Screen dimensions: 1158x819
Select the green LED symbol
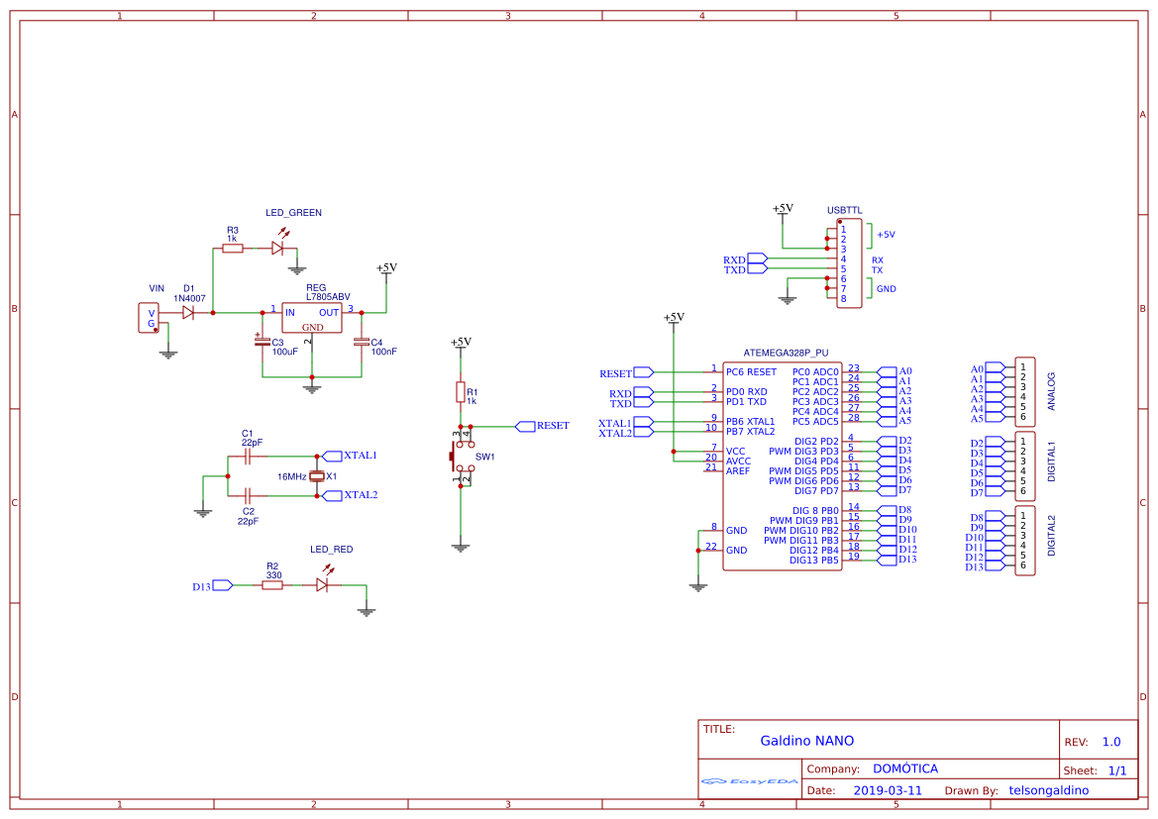[278, 249]
